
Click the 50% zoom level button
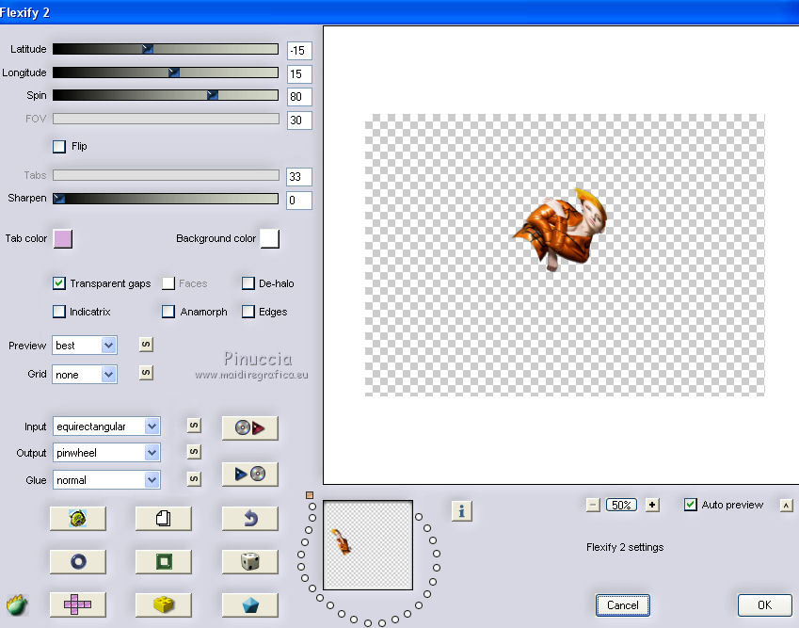[622, 506]
